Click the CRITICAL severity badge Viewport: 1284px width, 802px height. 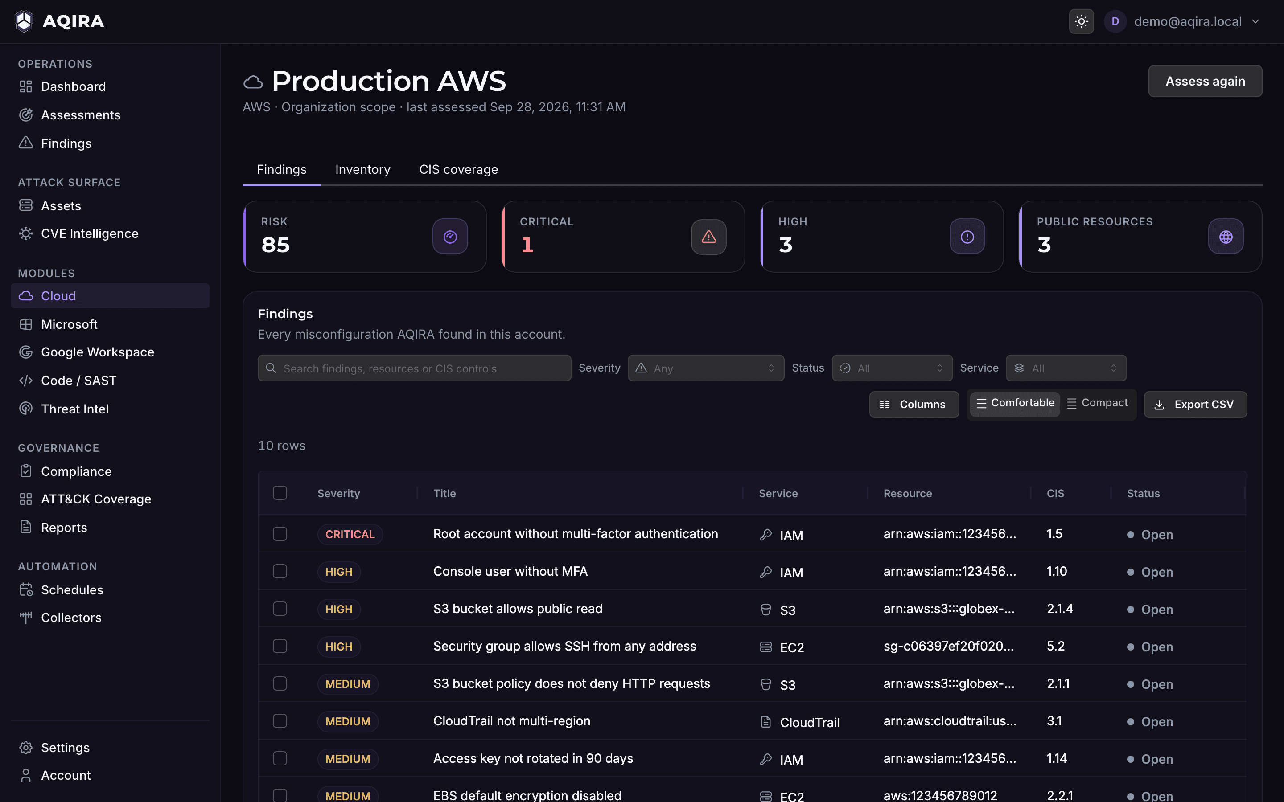(350, 534)
